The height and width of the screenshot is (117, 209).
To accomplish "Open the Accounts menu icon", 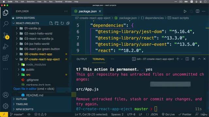I will 6,95.
